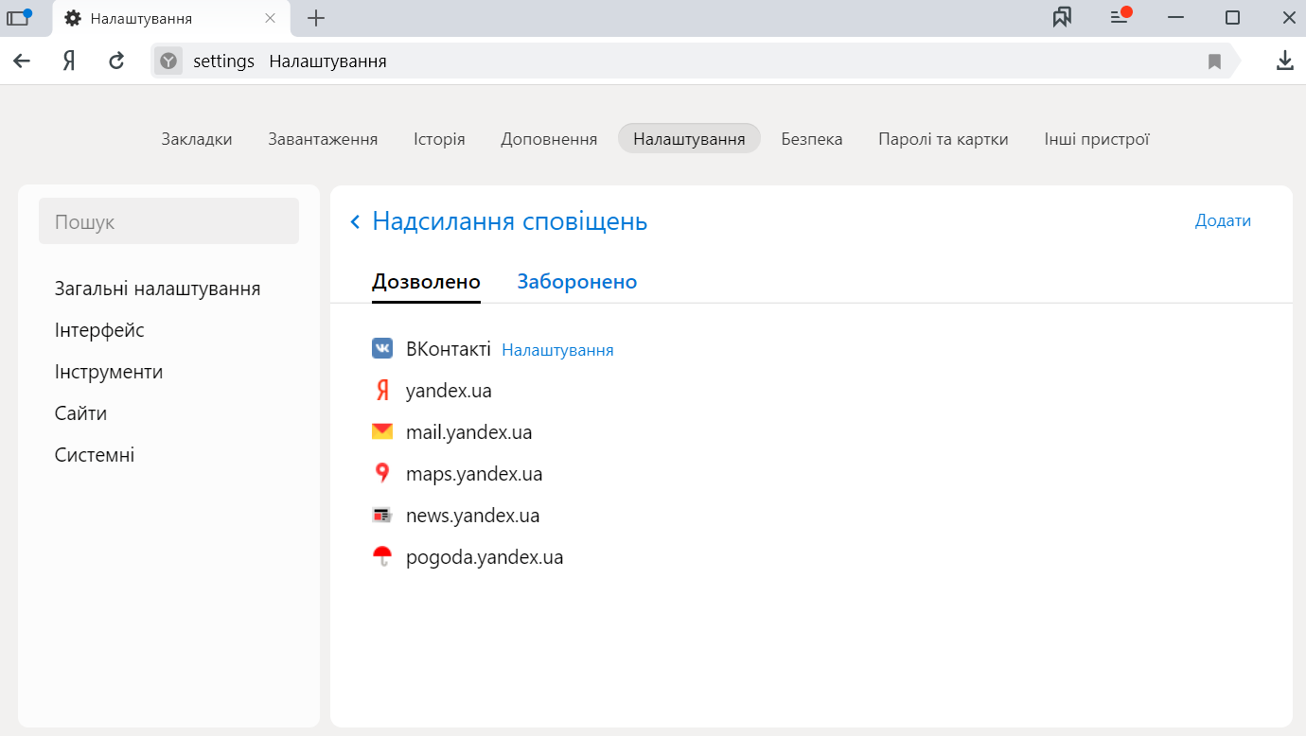Viewport: 1306px width, 736px height.
Task: Bookmark this page from address bar
Action: point(1215,61)
